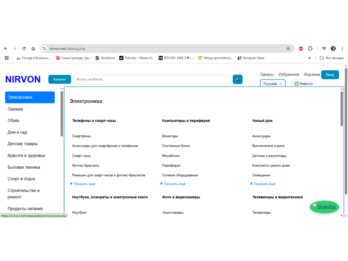The image size is (348, 261).
Task: Open the apps grid in bookmarks bar
Action: pyautogui.click(x=7, y=58)
